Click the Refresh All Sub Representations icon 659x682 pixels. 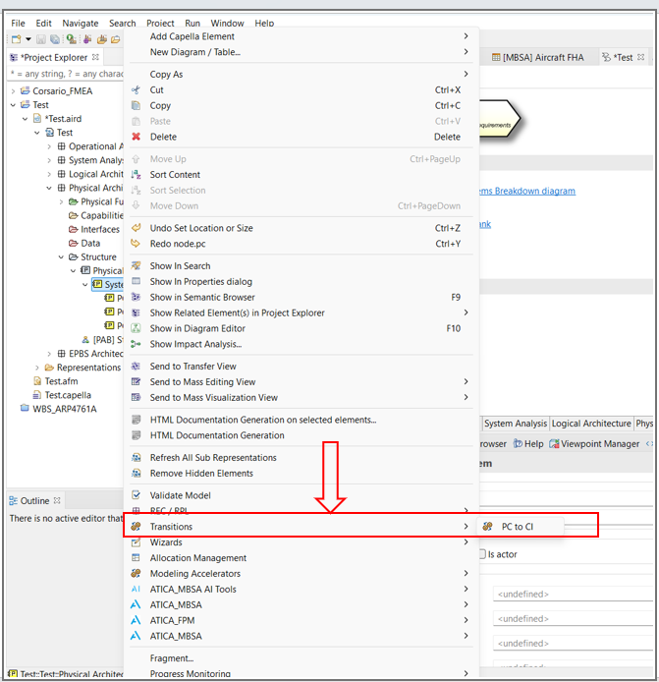coord(137,458)
